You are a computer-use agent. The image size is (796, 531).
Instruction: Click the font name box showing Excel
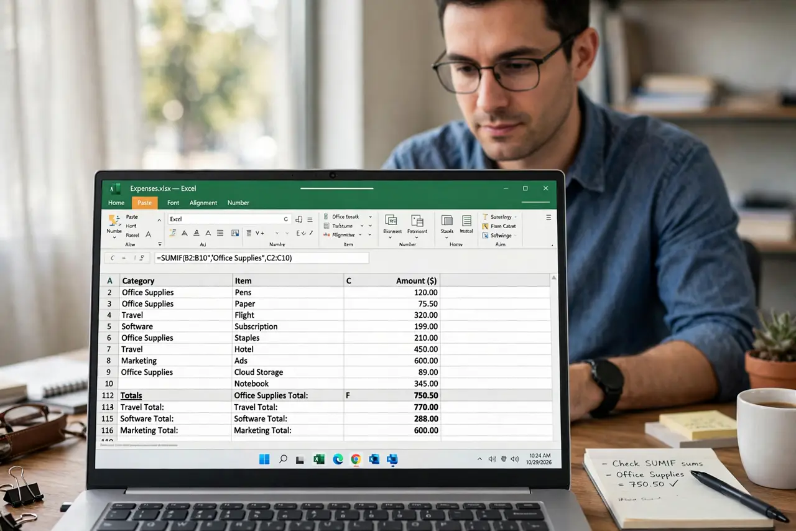(x=229, y=219)
